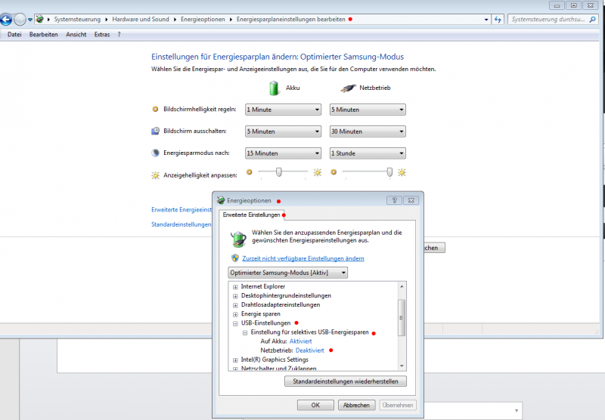Viewport: 605px width, 420px height.
Task: Click the monitor icon beside Bildschirm ausschalten
Action: (x=155, y=131)
